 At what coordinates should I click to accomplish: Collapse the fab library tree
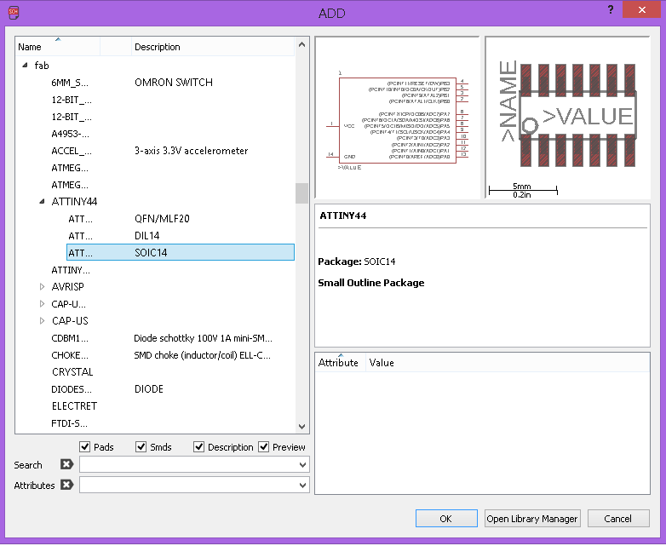click(25, 65)
